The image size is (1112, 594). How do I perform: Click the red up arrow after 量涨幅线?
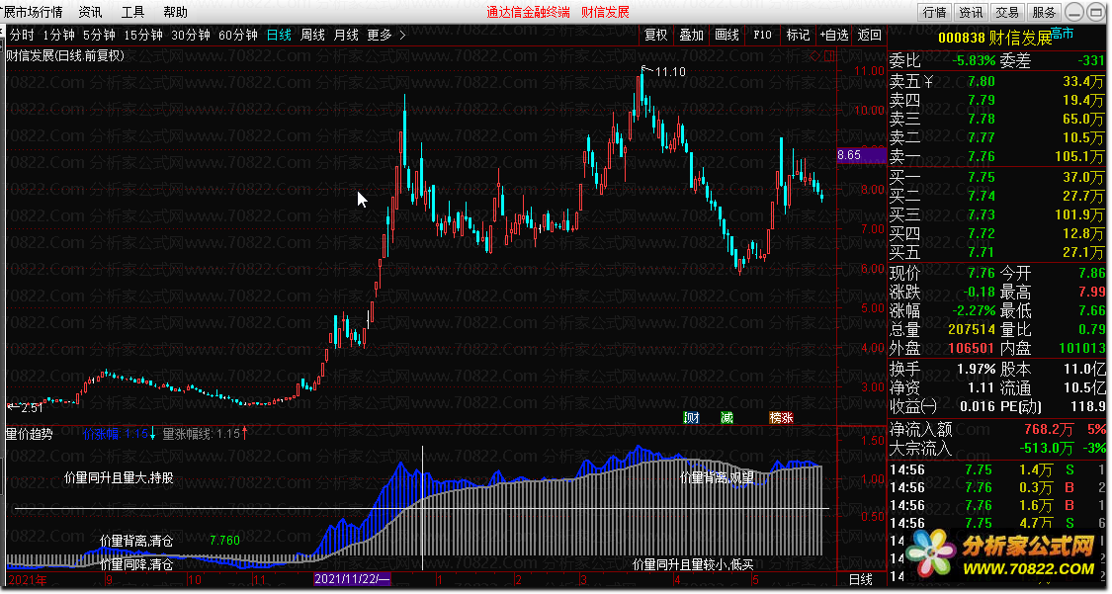point(245,433)
